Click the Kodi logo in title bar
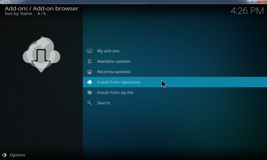This screenshot has width=267, height=160. (x=2, y=2)
